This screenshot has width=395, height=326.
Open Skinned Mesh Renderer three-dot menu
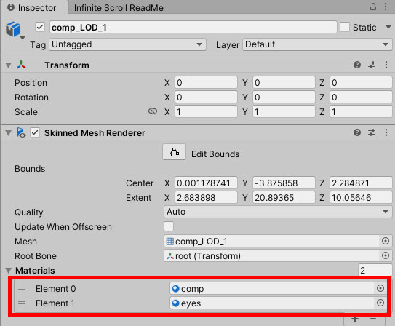coord(386,132)
